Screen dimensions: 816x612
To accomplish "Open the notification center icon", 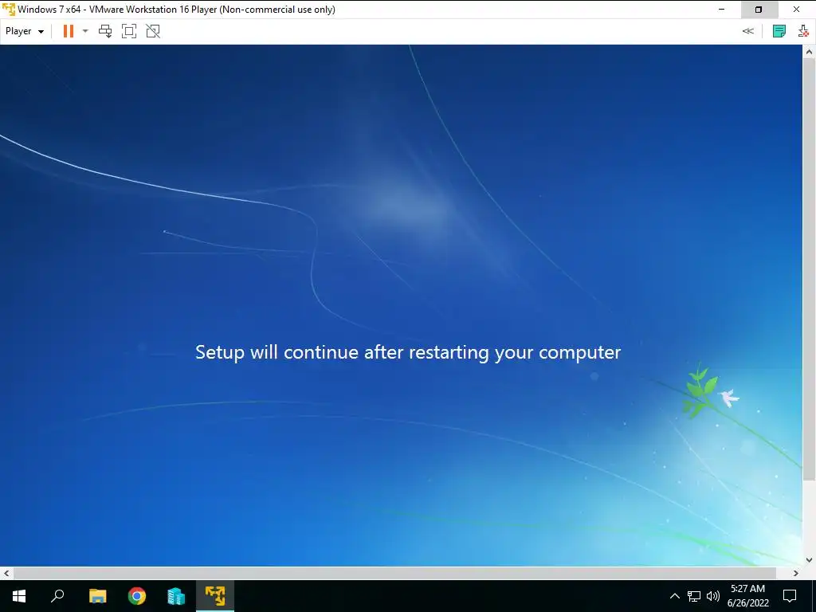I will pos(790,596).
